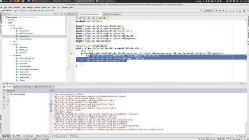
Task: Open the Messages tool window
Action: pos(28,136)
